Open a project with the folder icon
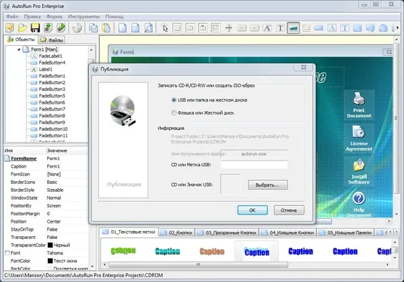The width and height of the screenshot is (404, 282). 22,28
